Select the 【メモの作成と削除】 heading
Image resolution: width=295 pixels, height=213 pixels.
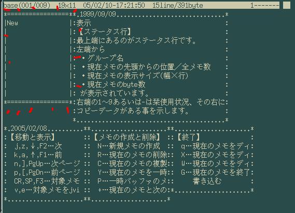tap(127, 137)
